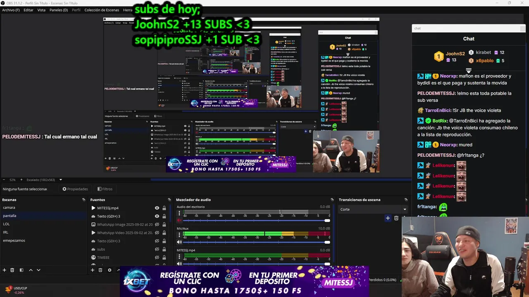
Task: Move scene up with arrow icon
Action: 31,270
